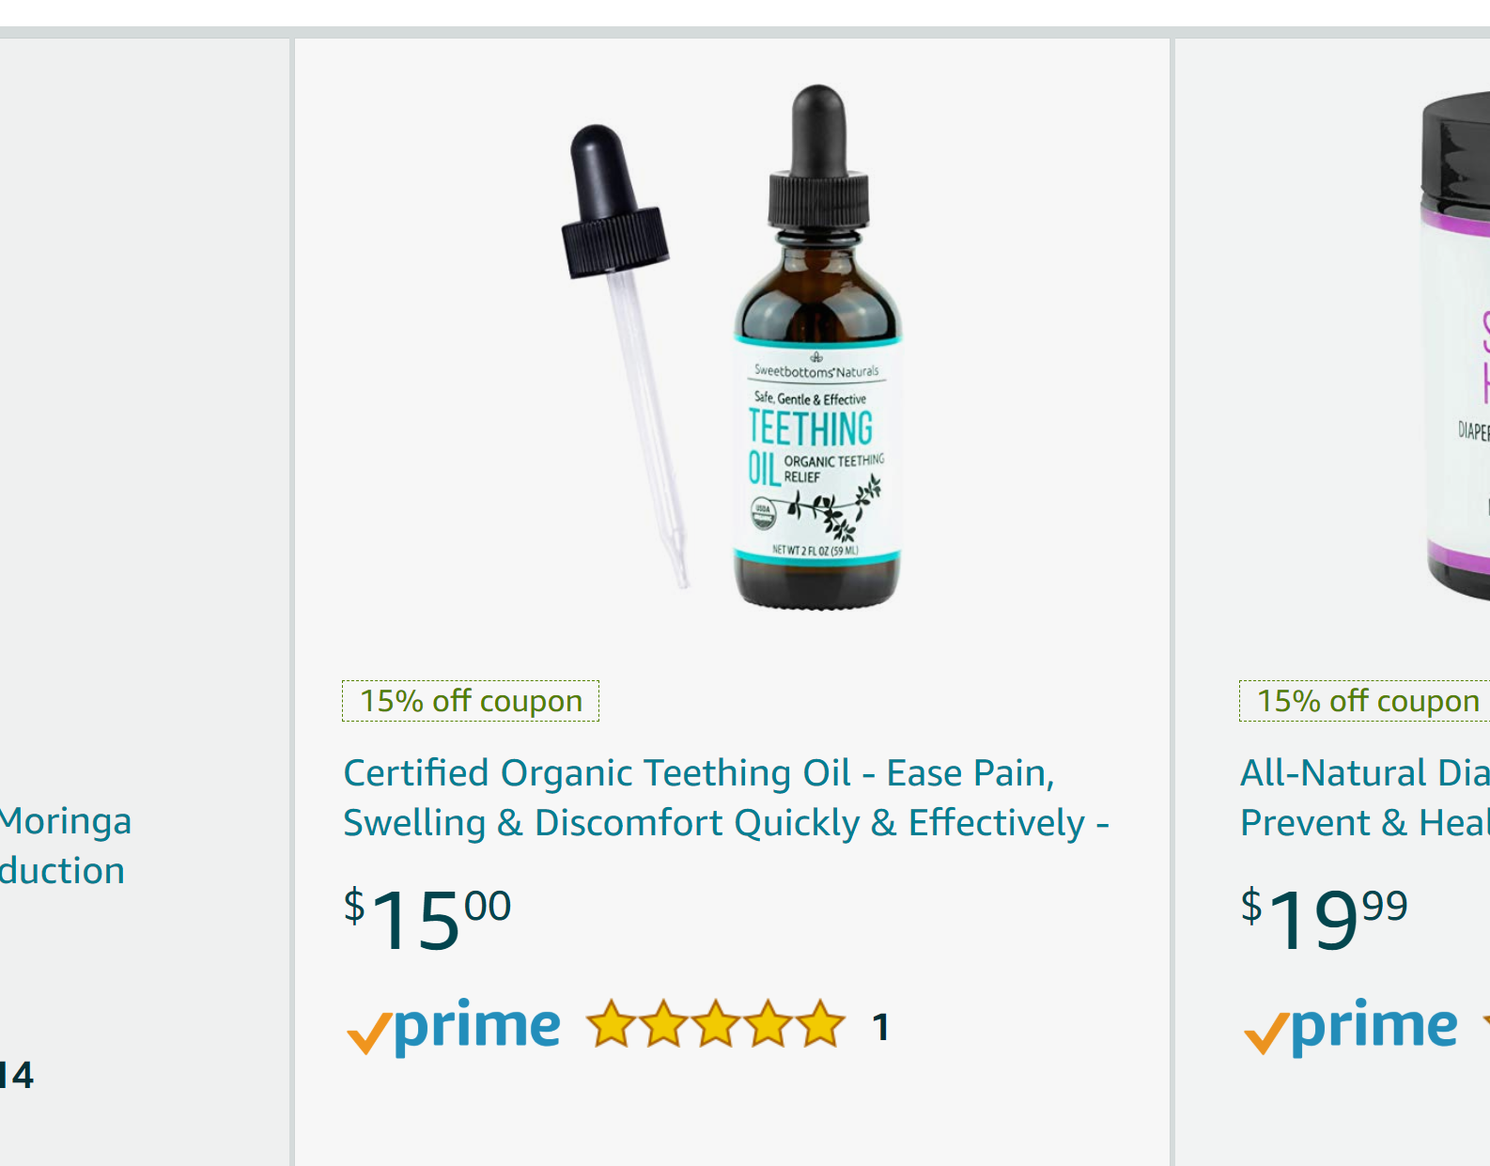Viewport: 1490px width, 1166px height.
Task: Click the prime logo under $19.99 product
Action: tap(1351, 1026)
